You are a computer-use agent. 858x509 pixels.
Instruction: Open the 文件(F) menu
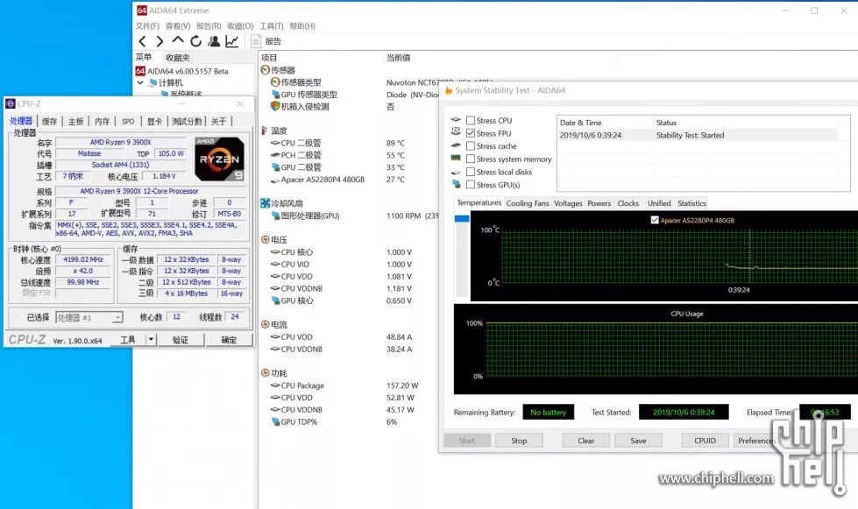[x=147, y=25]
